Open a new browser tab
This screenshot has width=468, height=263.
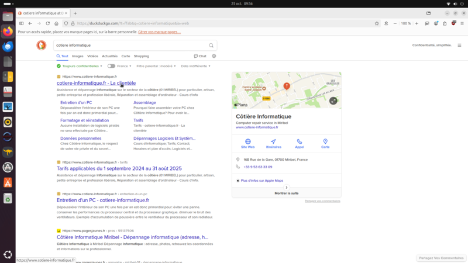[75, 13]
